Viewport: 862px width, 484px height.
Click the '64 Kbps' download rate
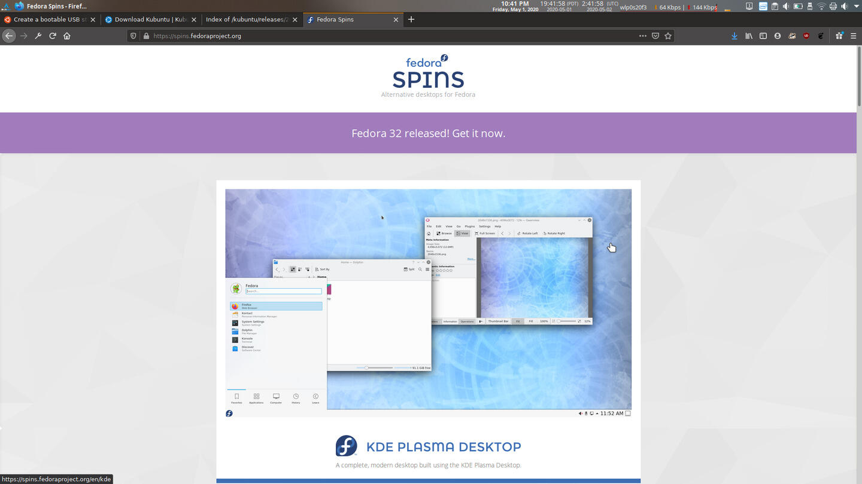(x=670, y=7)
